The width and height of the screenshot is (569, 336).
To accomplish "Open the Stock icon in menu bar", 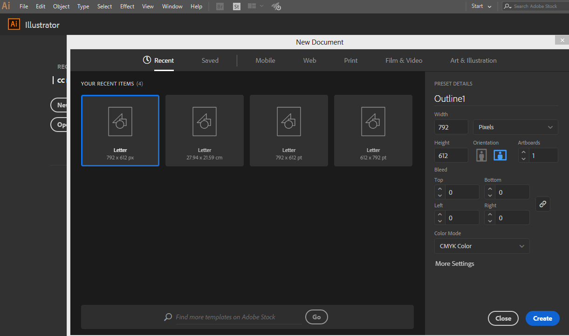I will pos(236,7).
